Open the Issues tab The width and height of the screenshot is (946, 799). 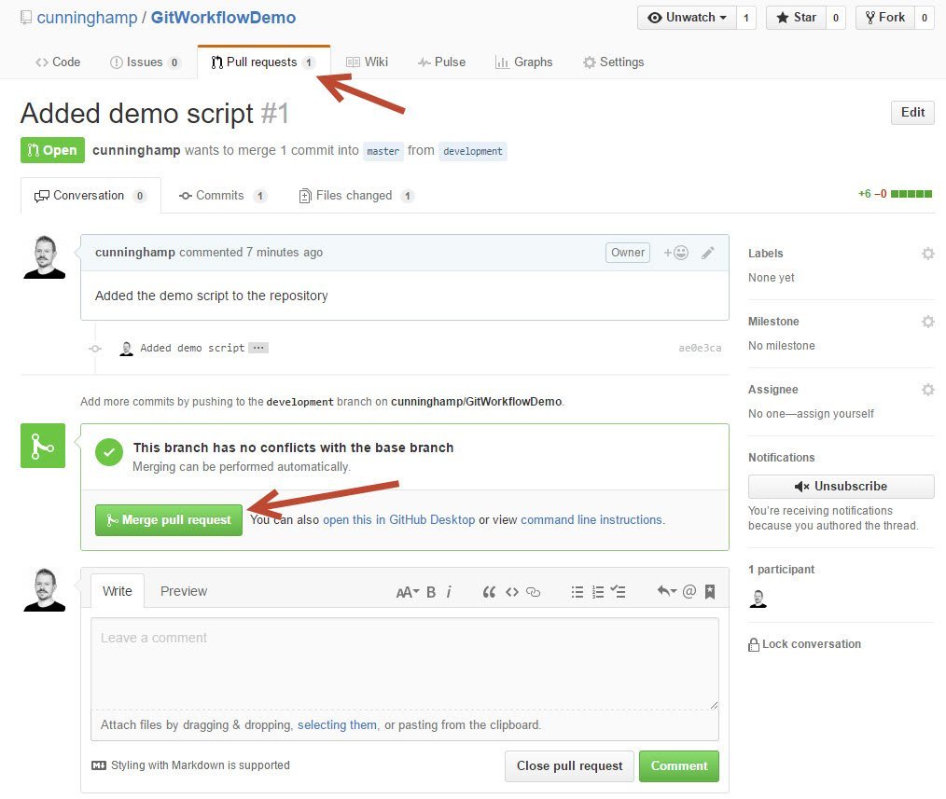[x=145, y=62]
